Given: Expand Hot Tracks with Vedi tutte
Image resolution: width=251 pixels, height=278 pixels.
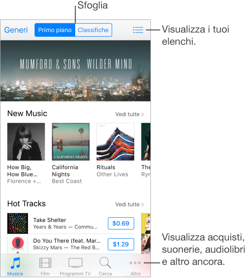Looking at the screenshot, I should 129,204.
